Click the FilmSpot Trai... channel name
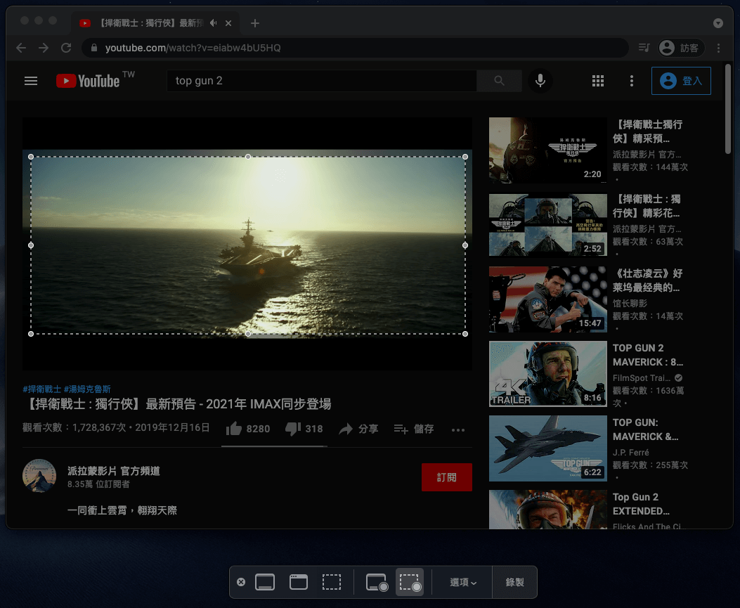Screen dimensions: 740x608 coord(642,377)
